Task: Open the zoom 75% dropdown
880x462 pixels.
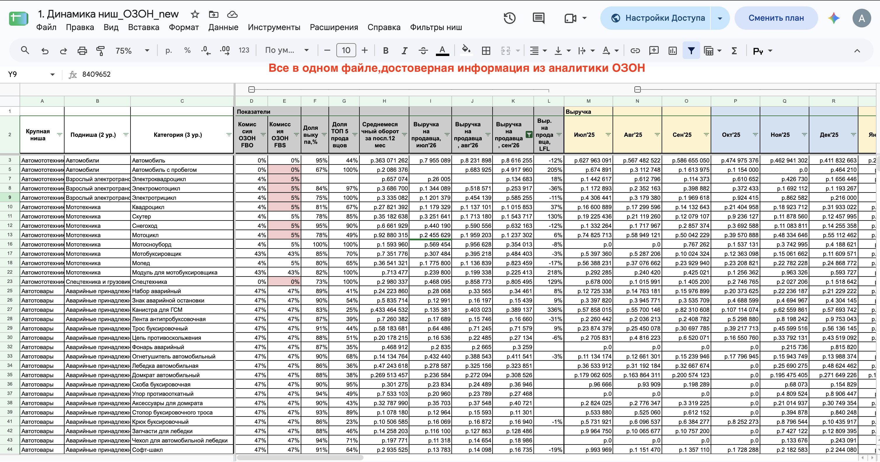Action: pyautogui.click(x=133, y=50)
